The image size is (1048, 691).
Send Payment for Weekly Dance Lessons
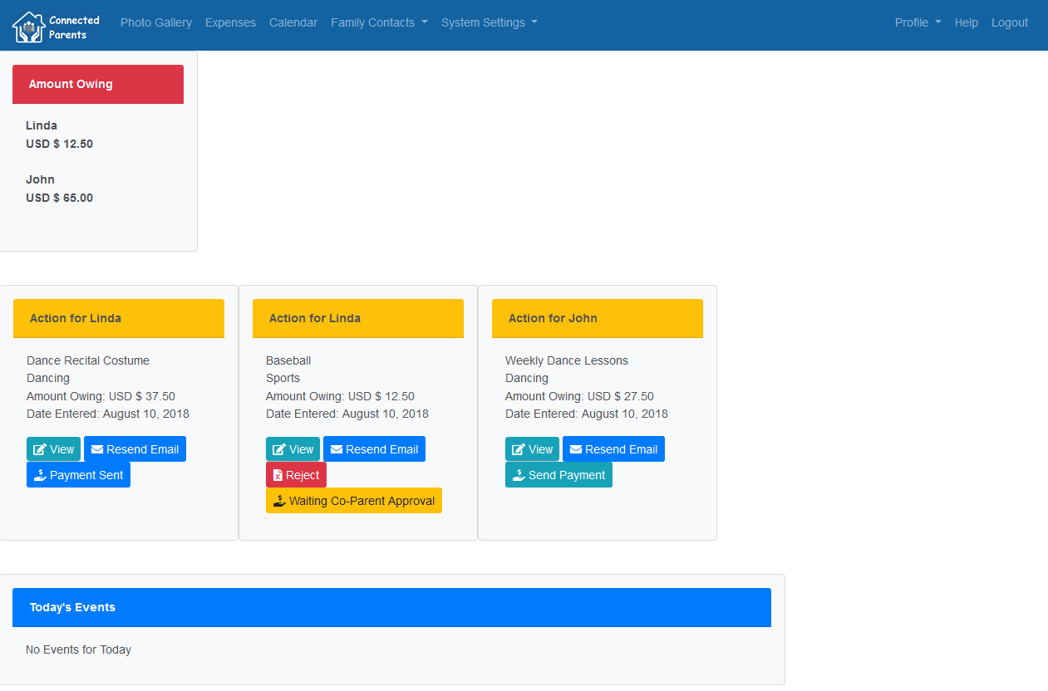pyautogui.click(x=558, y=475)
